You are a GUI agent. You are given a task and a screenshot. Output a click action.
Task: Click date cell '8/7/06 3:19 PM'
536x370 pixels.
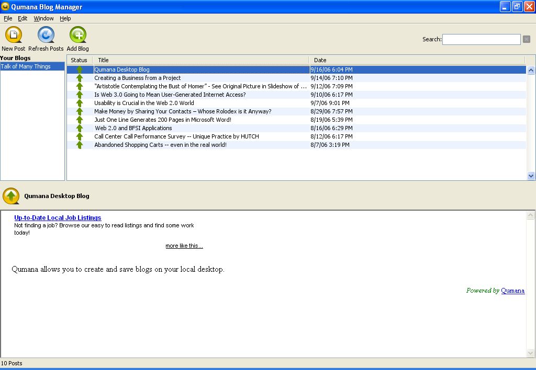tap(330, 145)
